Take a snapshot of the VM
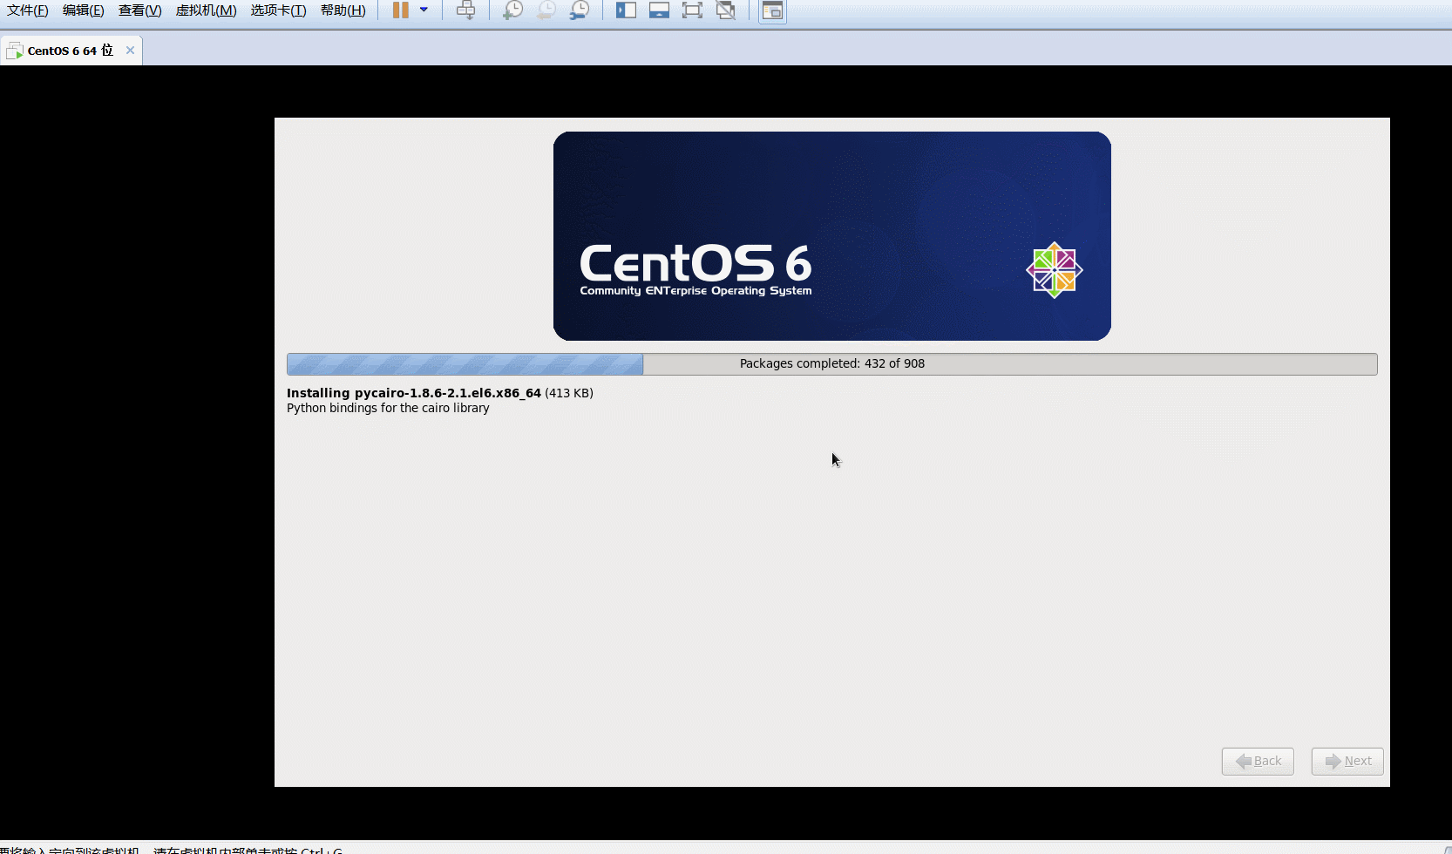This screenshot has width=1452, height=854. 513,10
